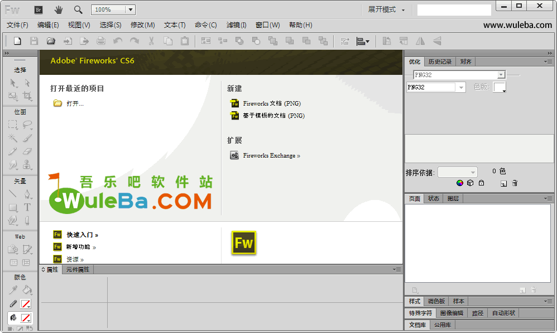Select the Lasso tool
Viewport: 557px width, 333px height.
click(27, 125)
